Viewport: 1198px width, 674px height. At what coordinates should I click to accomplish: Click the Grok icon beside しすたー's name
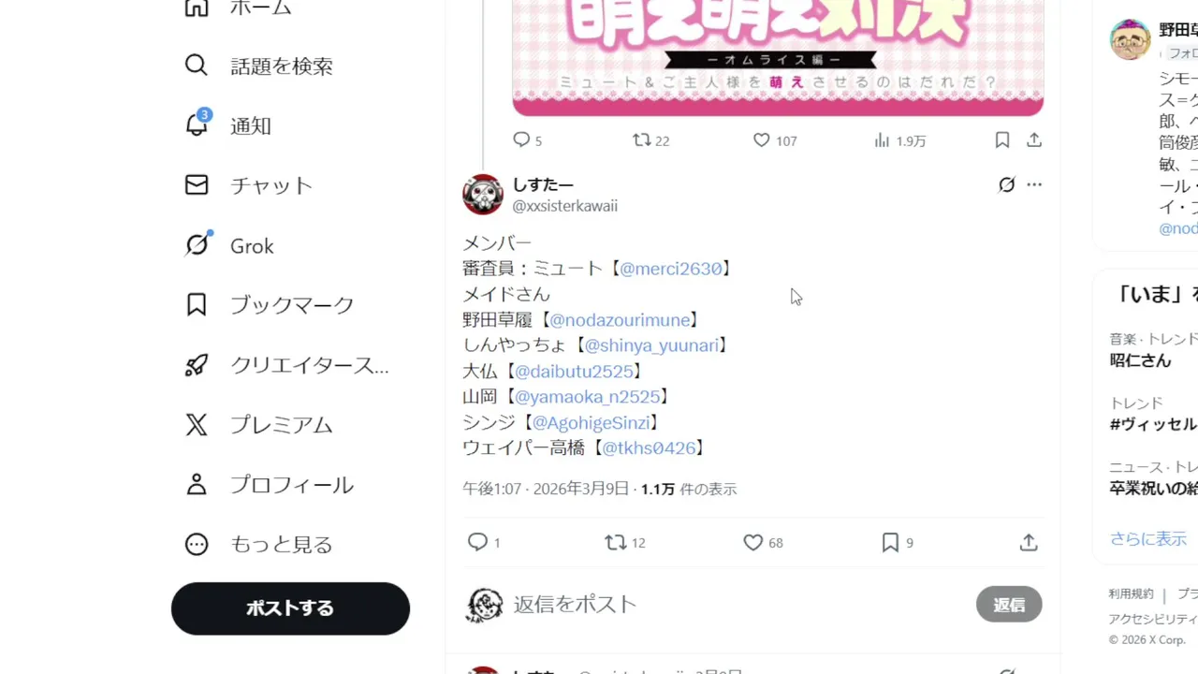tap(1006, 184)
